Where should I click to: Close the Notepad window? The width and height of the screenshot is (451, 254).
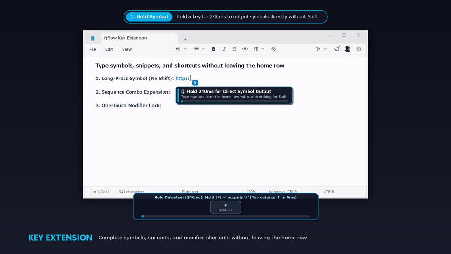358,35
